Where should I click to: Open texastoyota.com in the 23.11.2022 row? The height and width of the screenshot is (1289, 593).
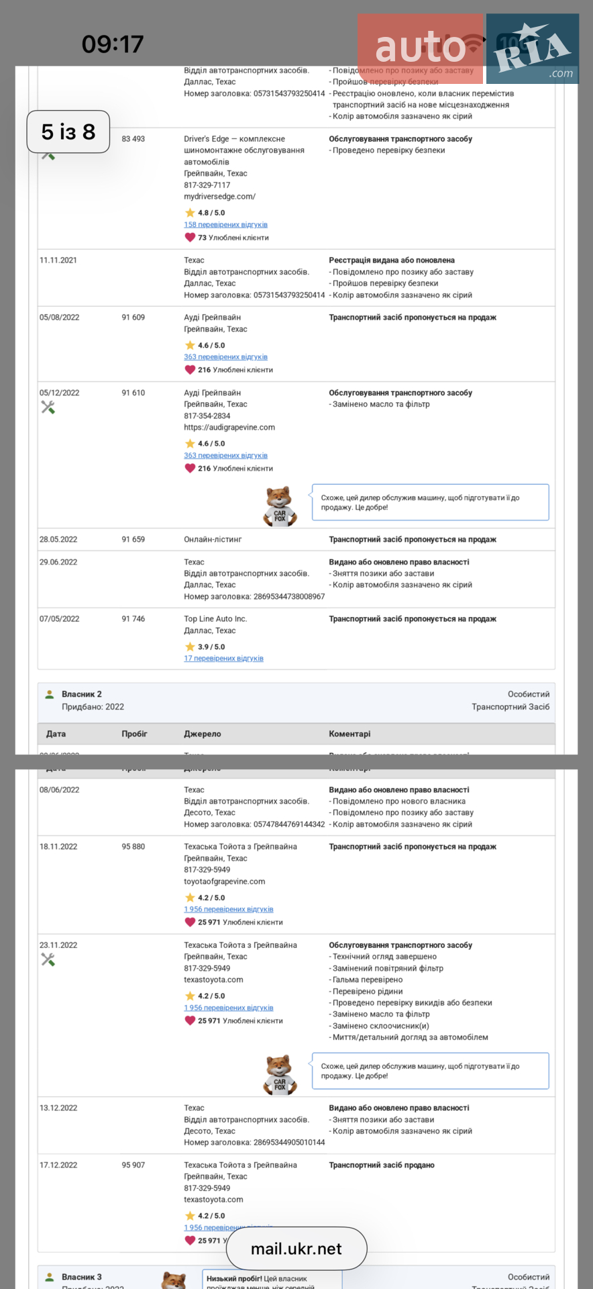(x=213, y=980)
